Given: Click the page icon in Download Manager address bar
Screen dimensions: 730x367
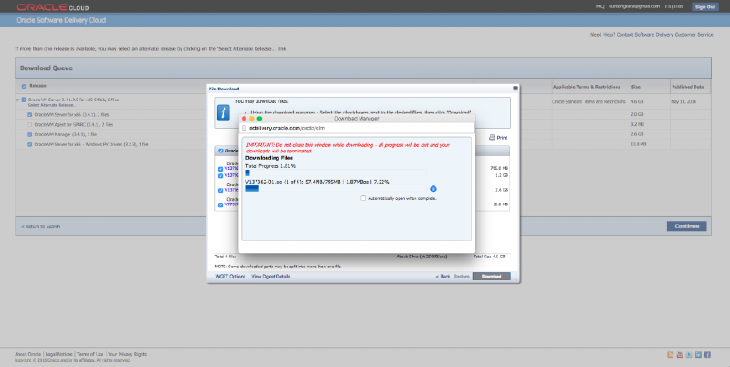Looking at the screenshot, I should coord(245,129).
